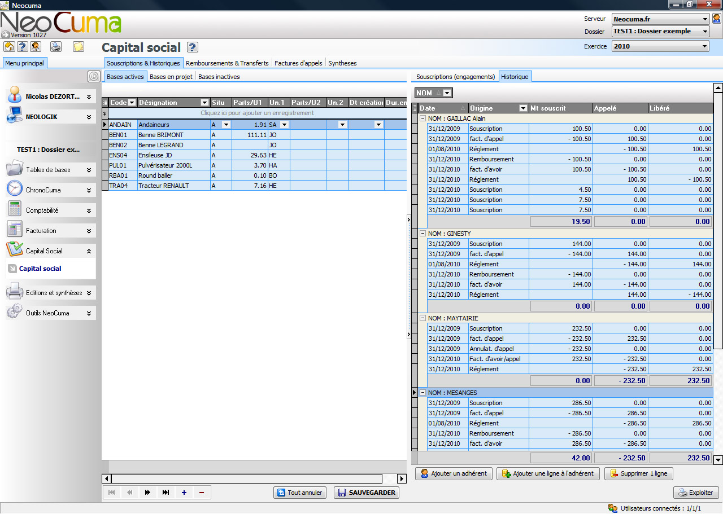Open the Situ dropdown in ANDAIN row
The width and height of the screenshot is (723, 514).
[x=226, y=125]
